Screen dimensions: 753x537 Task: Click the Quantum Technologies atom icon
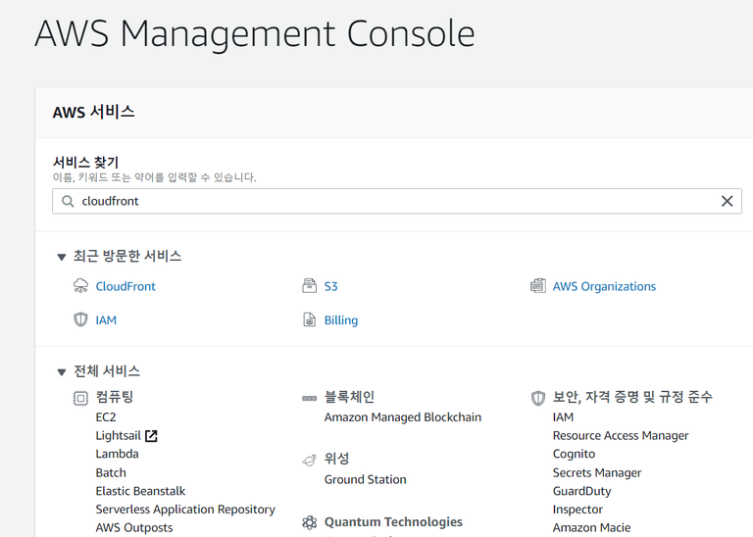pyautogui.click(x=309, y=522)
